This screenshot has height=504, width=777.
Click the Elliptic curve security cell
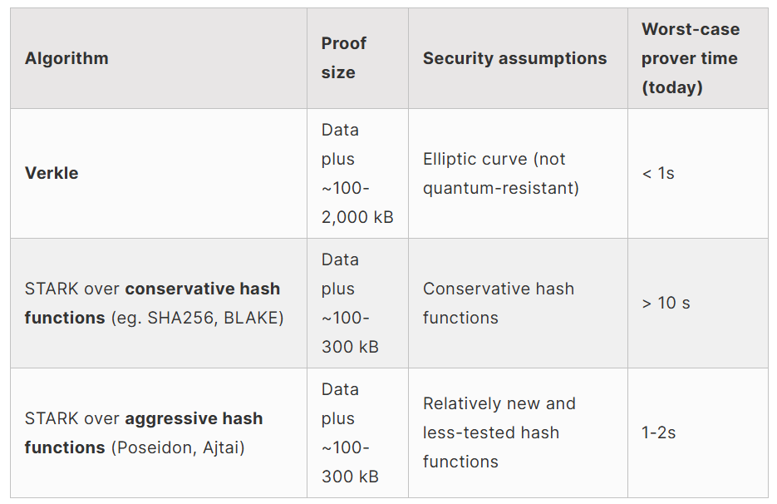pos(500,173)
